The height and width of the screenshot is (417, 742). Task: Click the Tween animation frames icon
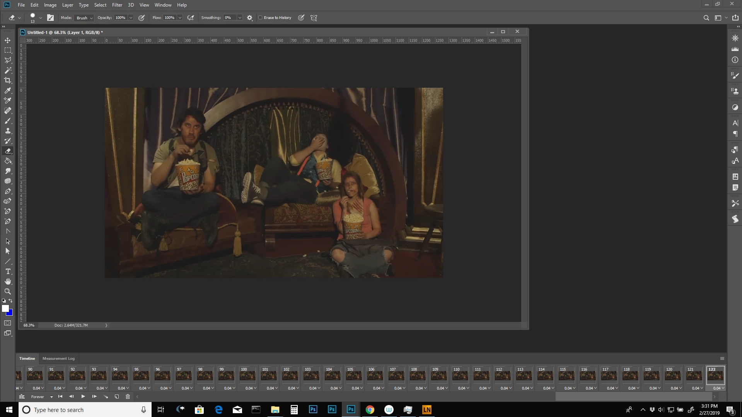[x=106, y=397]
